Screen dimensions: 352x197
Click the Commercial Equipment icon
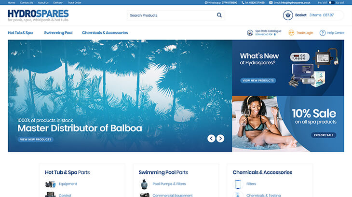tap(144, 195)
